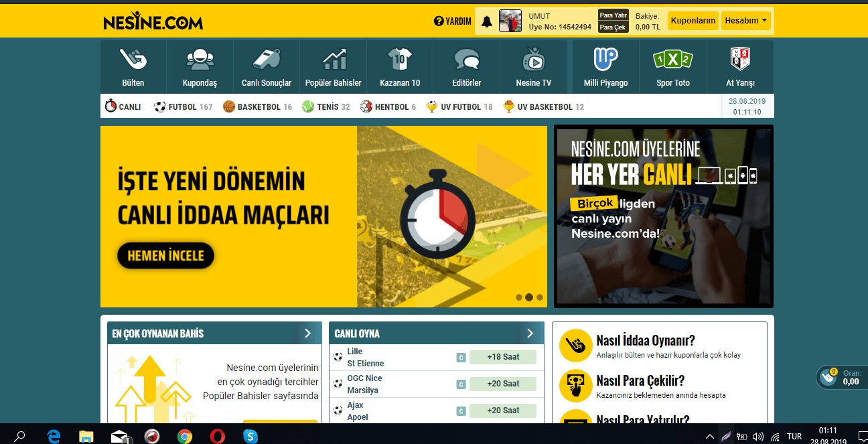868x444 pixels.
Task: Open Kuponlarım button
Action: point(693,21)
